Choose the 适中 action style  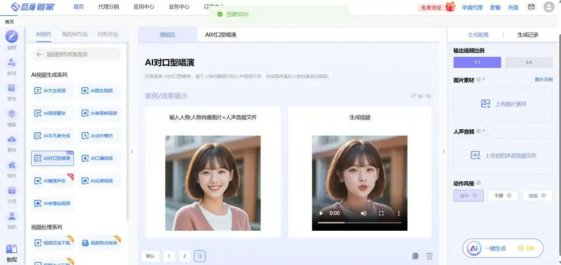tap(468, 196)
